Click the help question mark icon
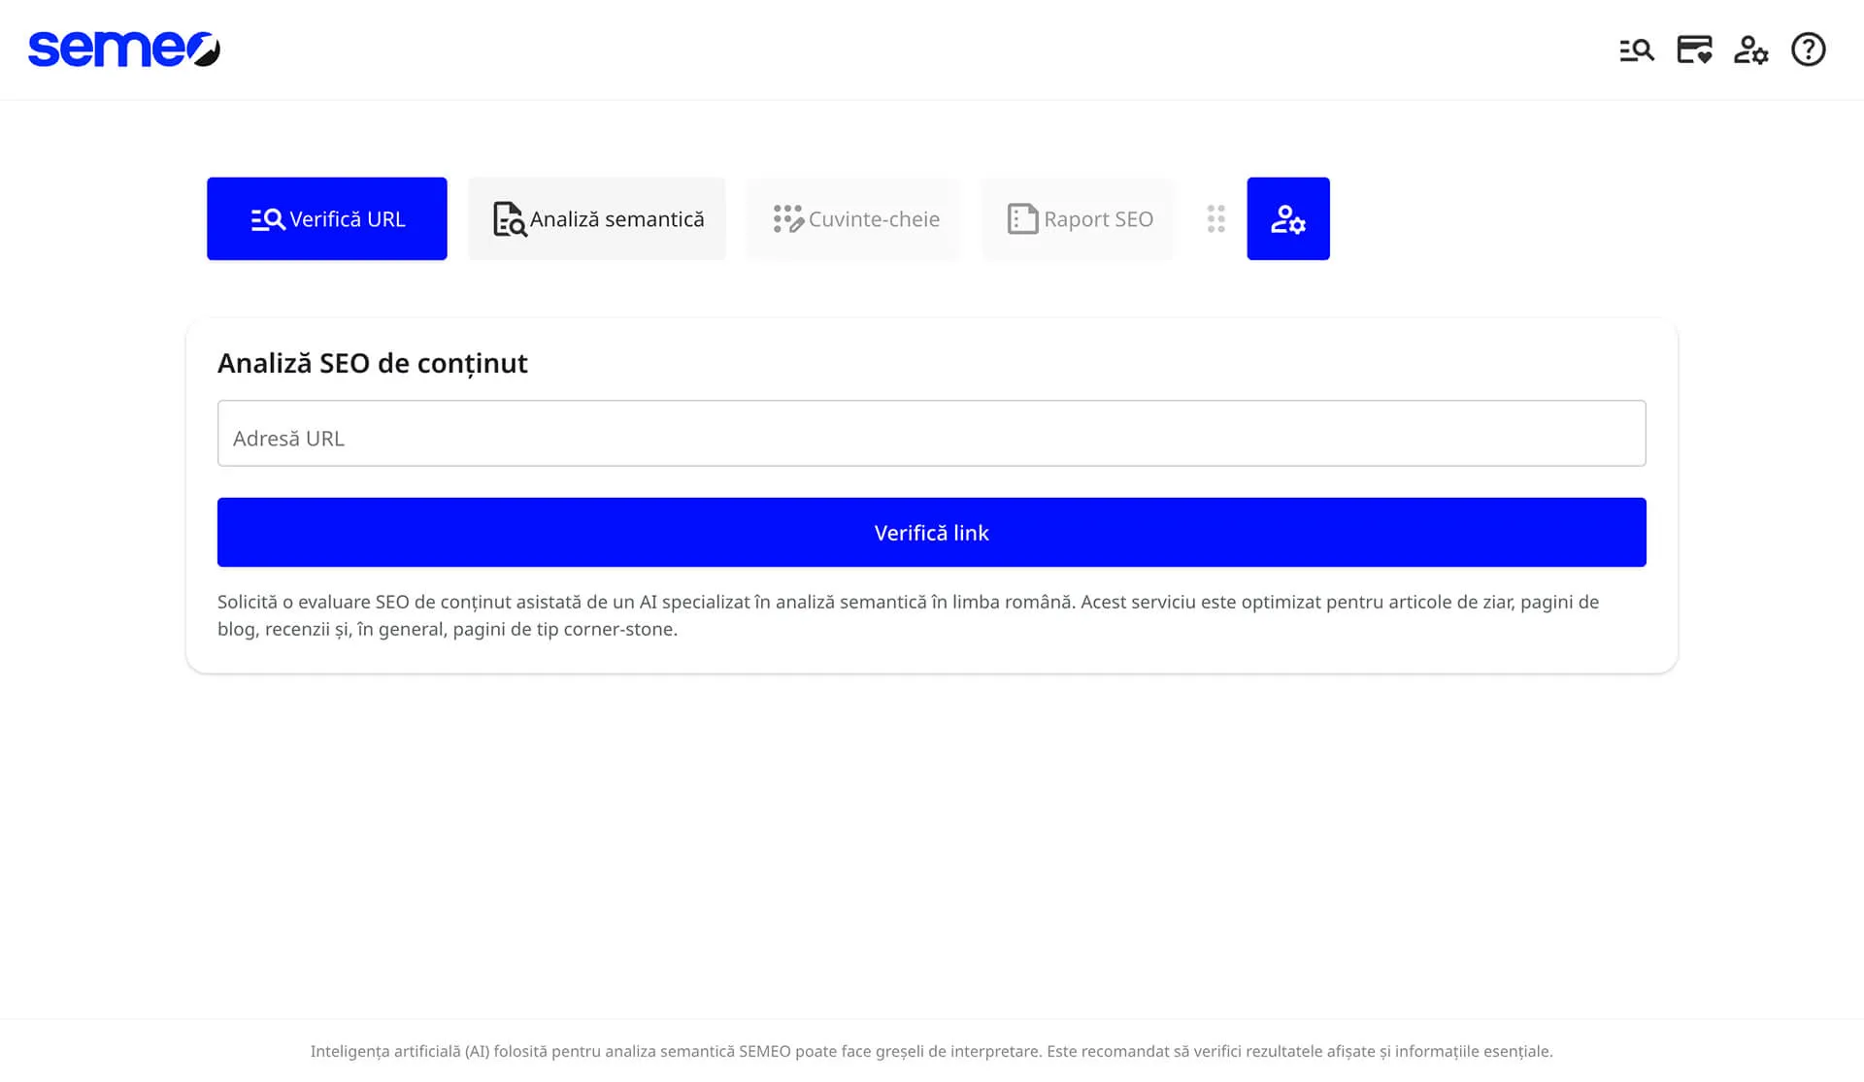 [x=1808, y=49]
